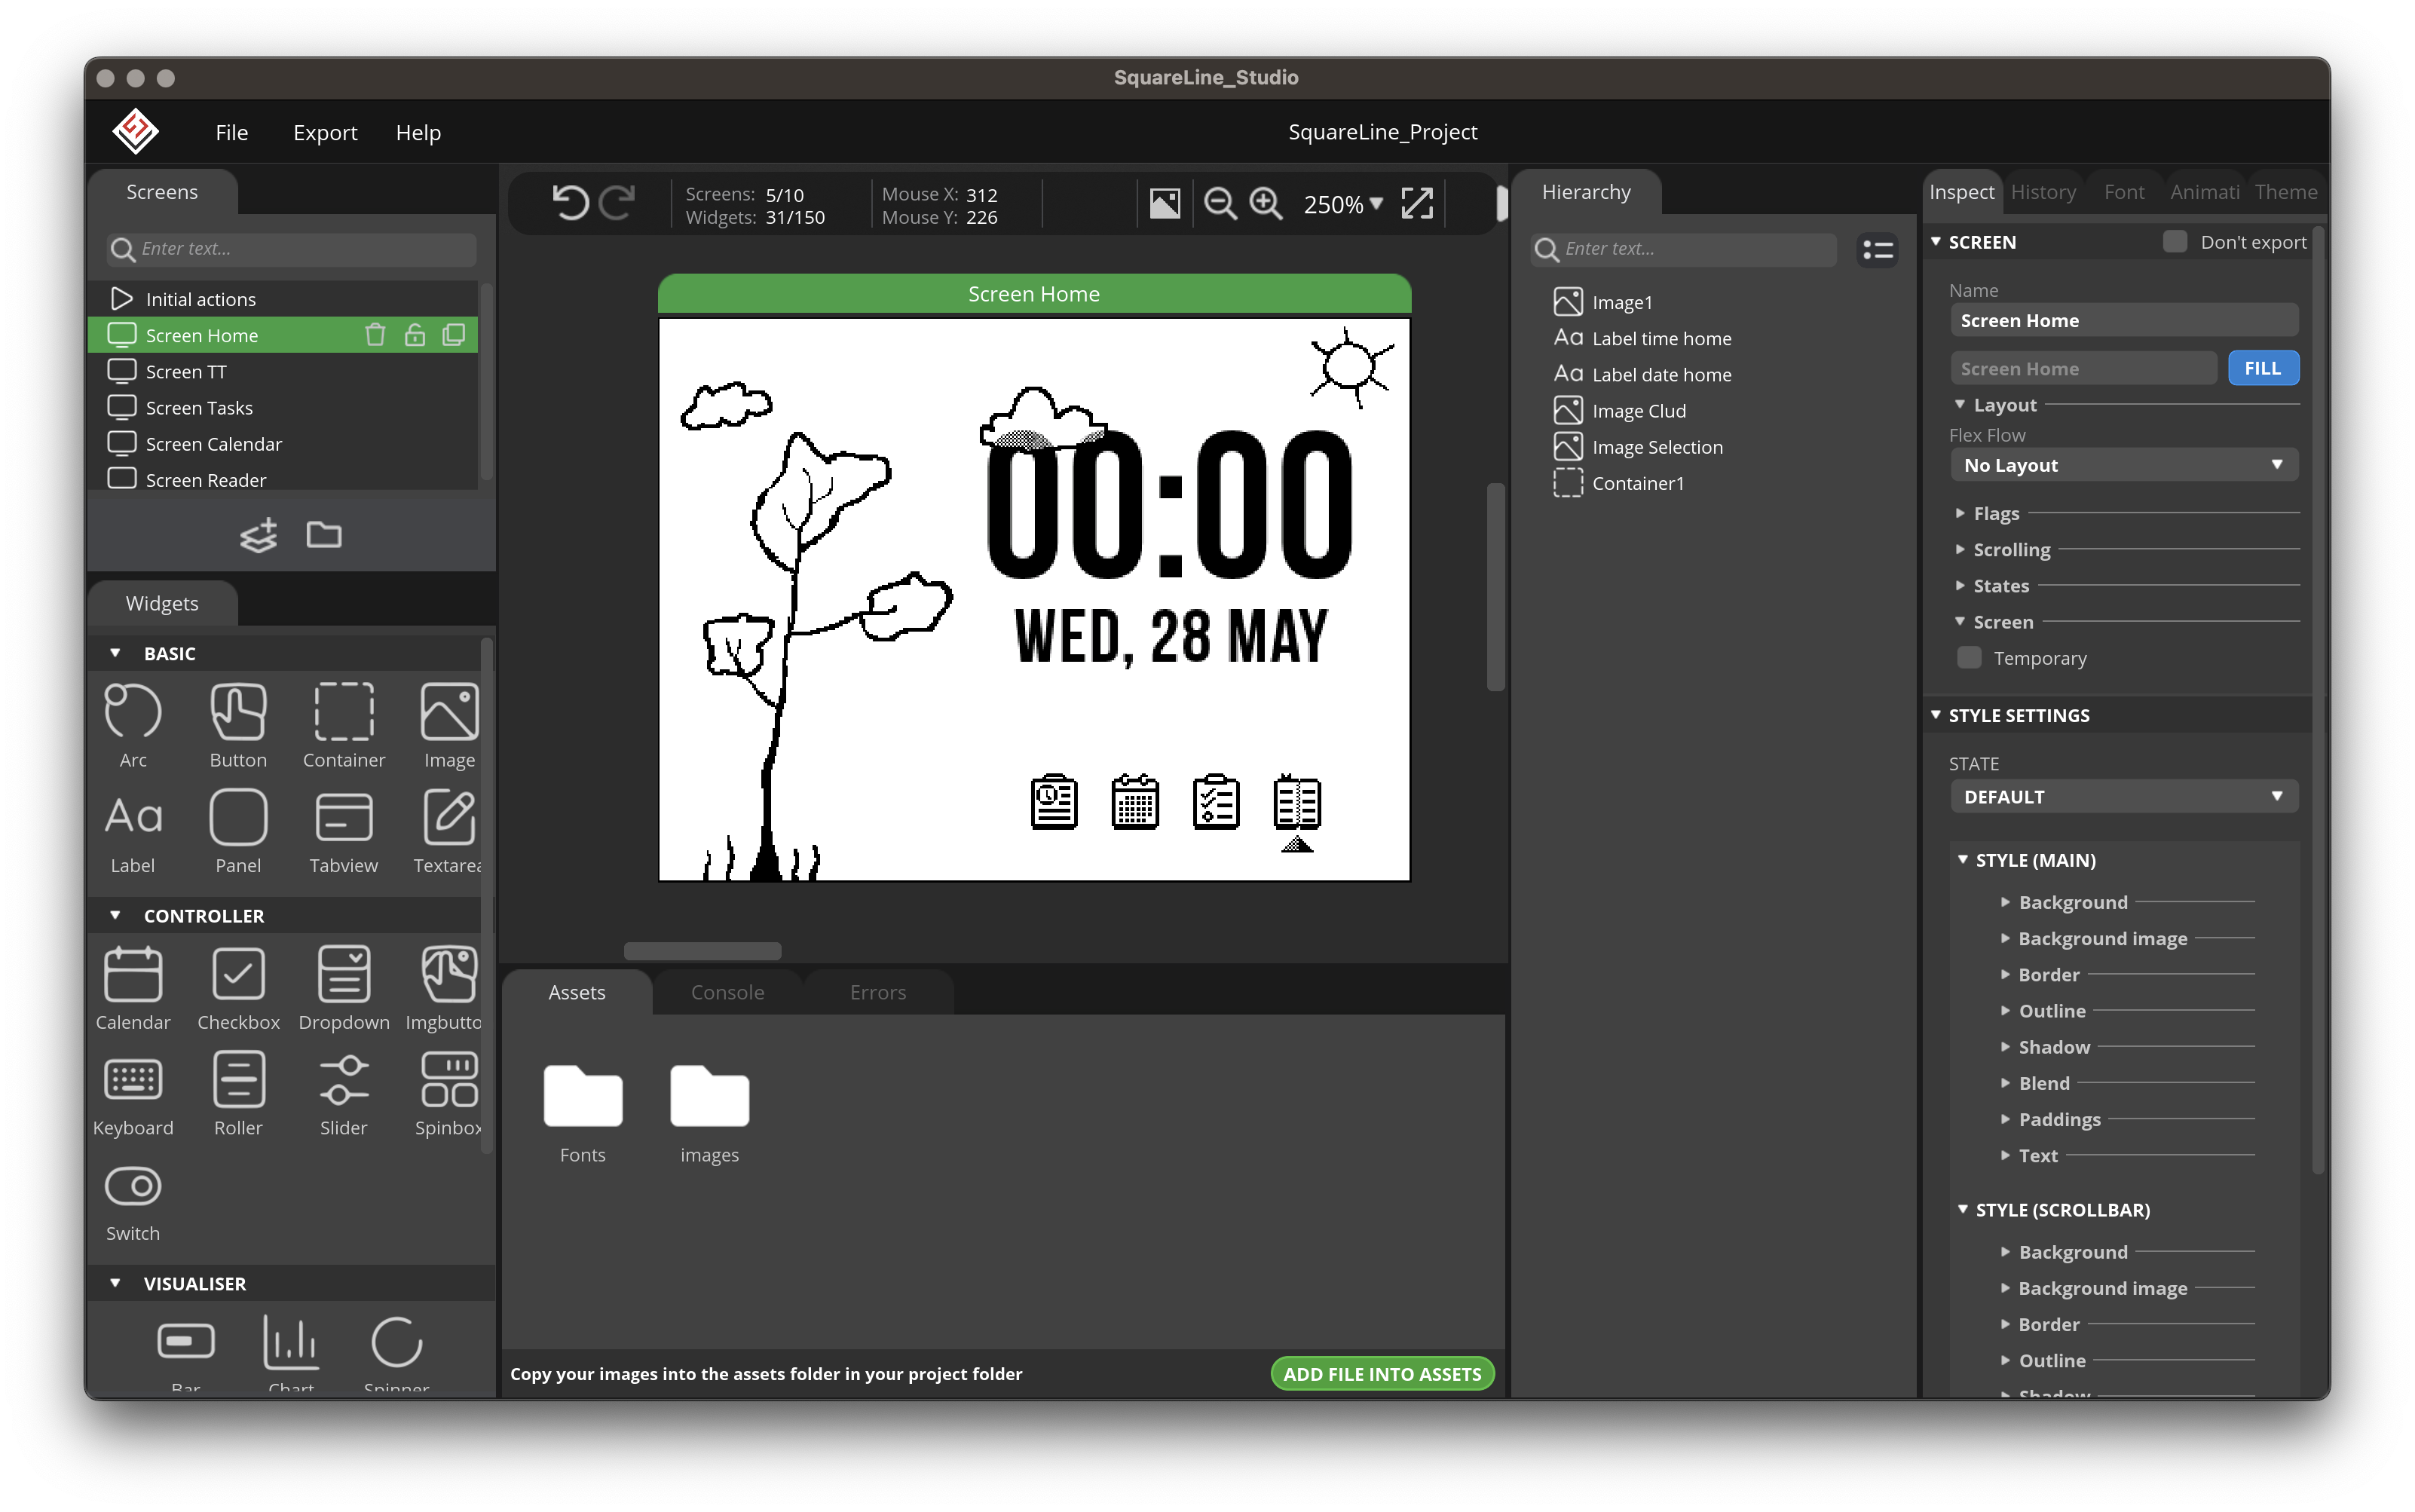Switch to the Font tab
2415x1512 pixels.
2123,192
